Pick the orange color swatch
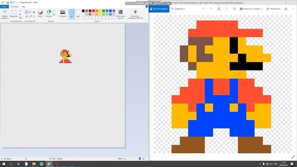Viewport: 297px width, 167px height. click(97, 11)
